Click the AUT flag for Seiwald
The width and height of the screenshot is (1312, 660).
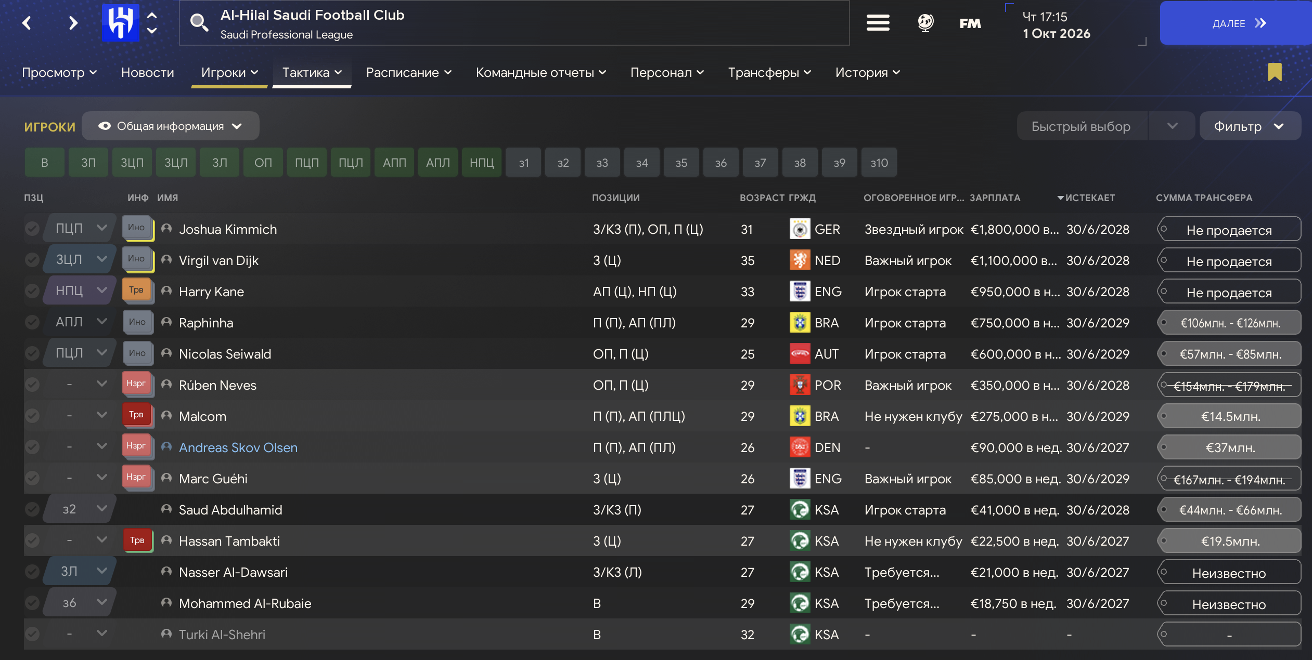tap(800, 354)
